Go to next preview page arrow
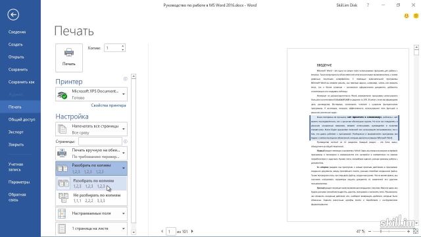Viewport: 421px width, 237px height. point(192,231)
